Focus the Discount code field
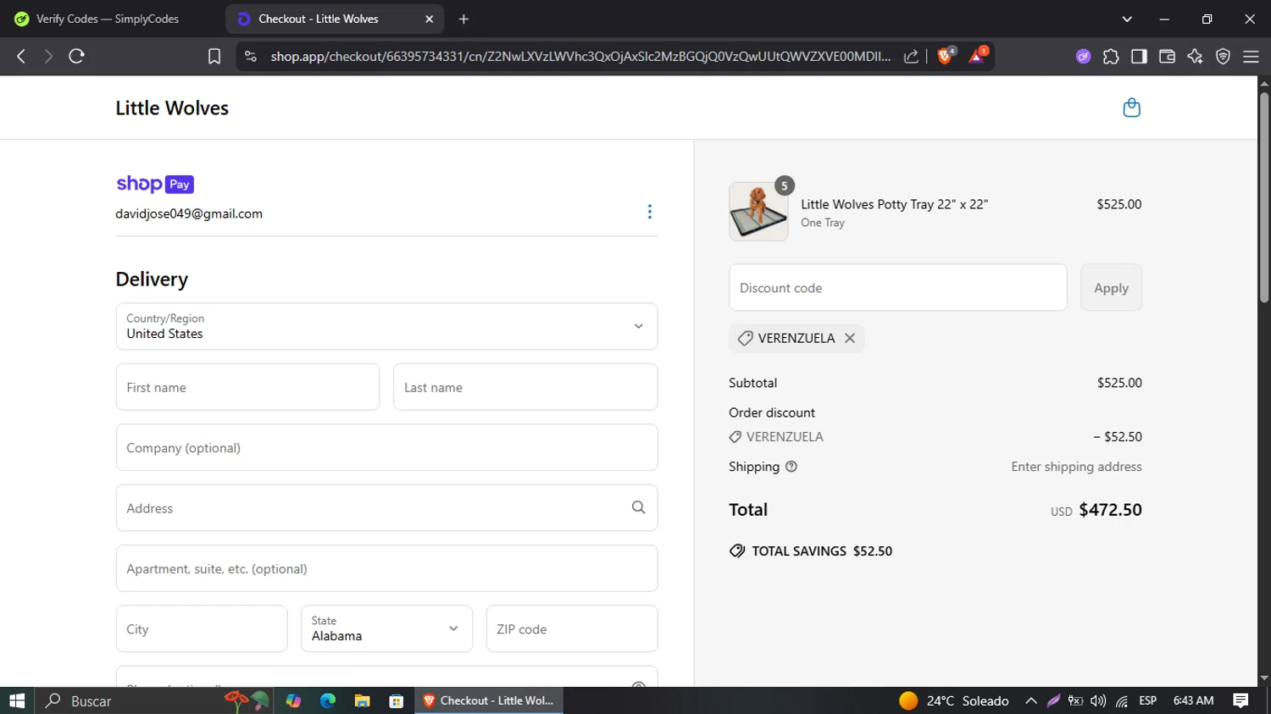The width and height of the screenshot is (1271, 714). click(898, 287)
